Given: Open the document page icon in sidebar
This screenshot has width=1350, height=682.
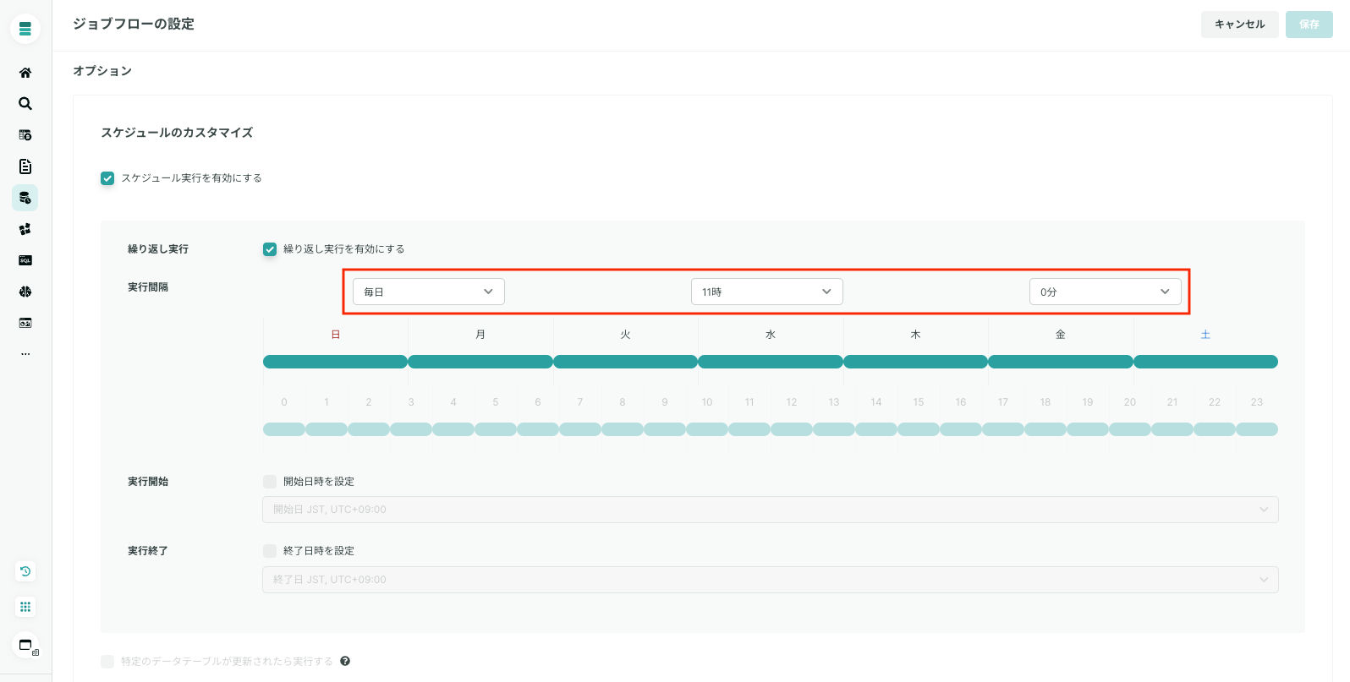Looking at the screenshot, I should click(25, 166).
